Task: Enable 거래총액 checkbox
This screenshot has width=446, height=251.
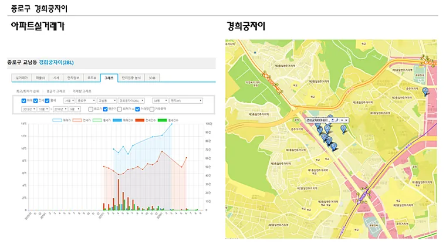Action: pyautogui.click(x=152, y=109)
